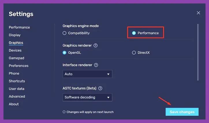Click the info icon beside Changes will apply
209x123 pixels.
coord(64,112)
